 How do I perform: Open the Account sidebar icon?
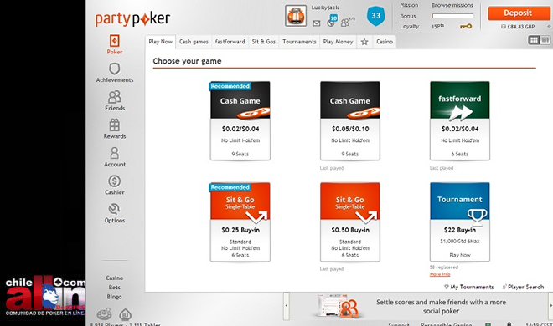click(114, 153)
